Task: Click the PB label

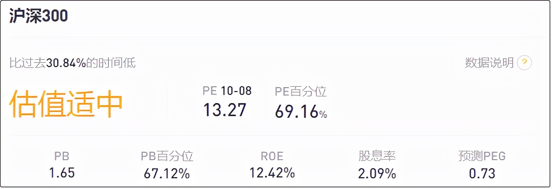Action: tap(62, 156)
